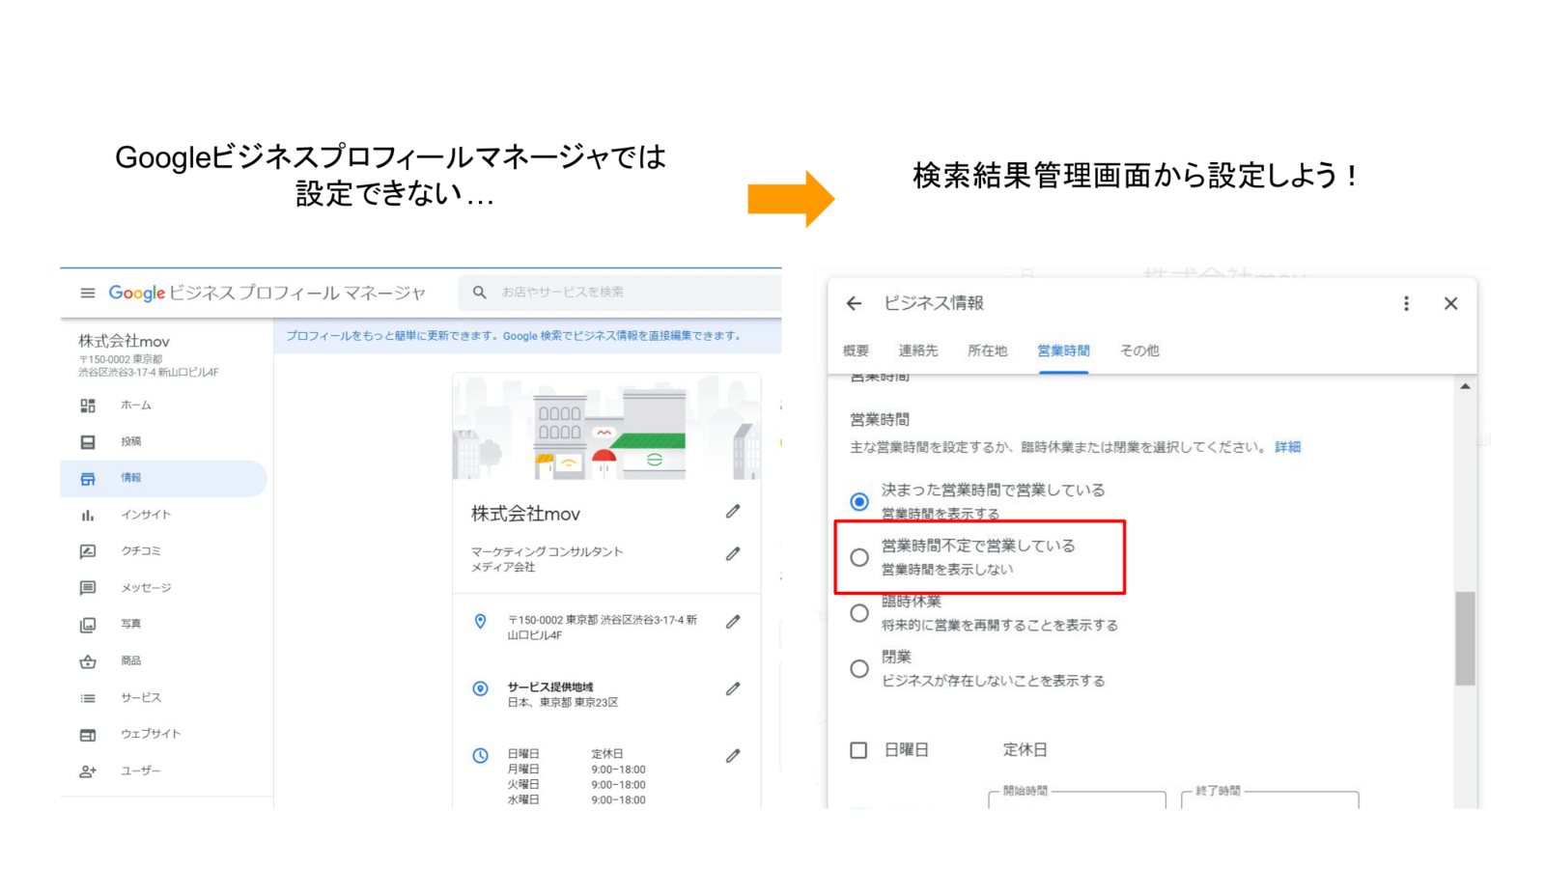Click the クチコミ review icon

tap(88, 551)
